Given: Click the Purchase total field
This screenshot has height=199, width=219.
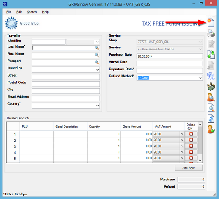Looking at the screenshot, I should click(x=191, y=179).
